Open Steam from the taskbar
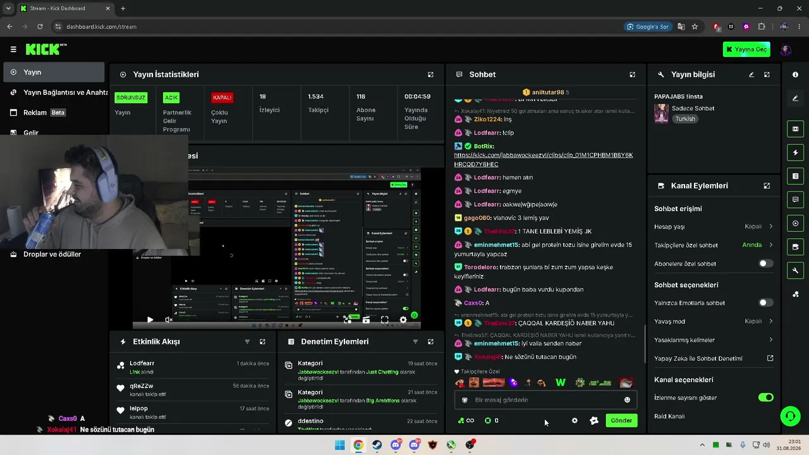The height and width of the screenshot is (455, 809). (377, 445)
